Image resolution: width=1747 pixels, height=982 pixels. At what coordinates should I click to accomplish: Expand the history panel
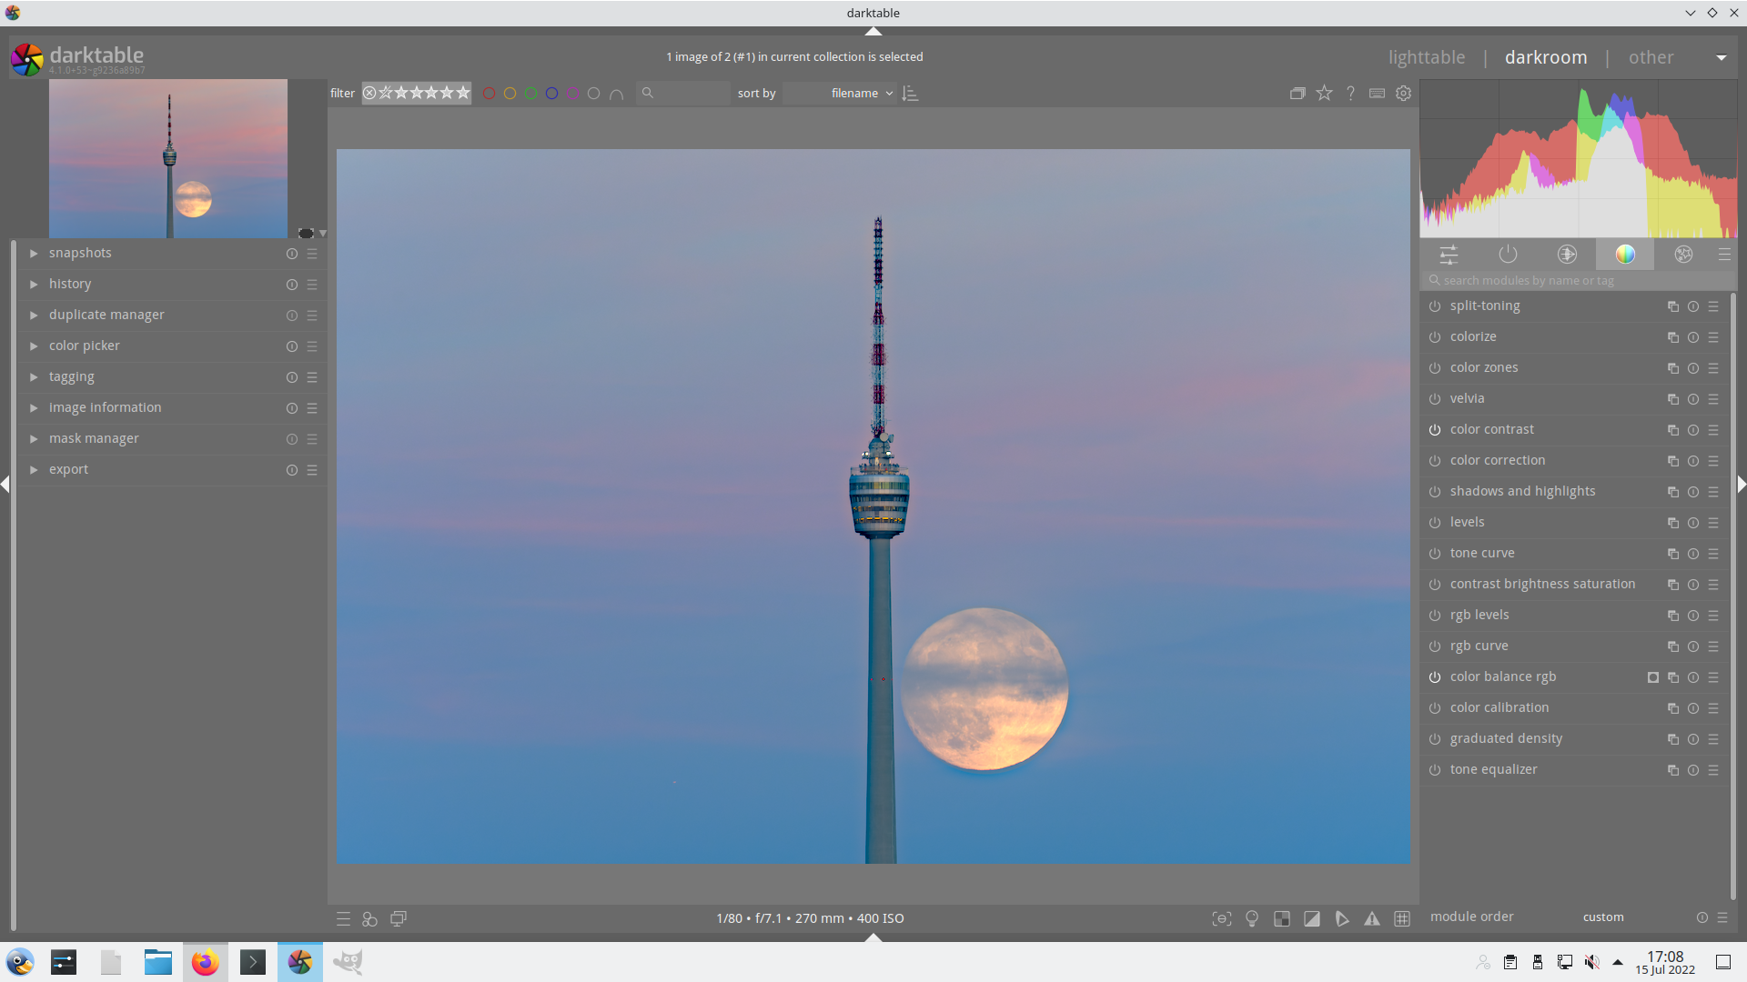coord(69,285)
